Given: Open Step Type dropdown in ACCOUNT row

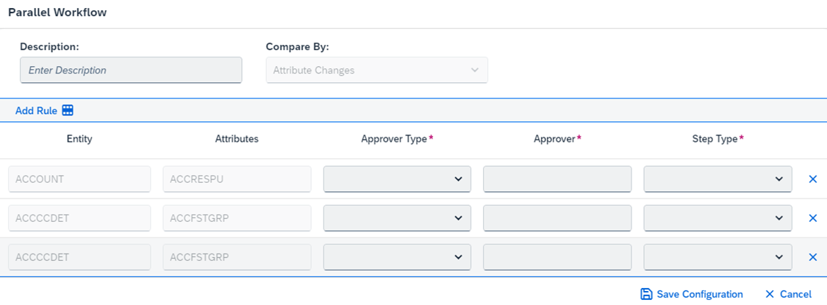Looking at the screenshot, I should click(717, 179).
